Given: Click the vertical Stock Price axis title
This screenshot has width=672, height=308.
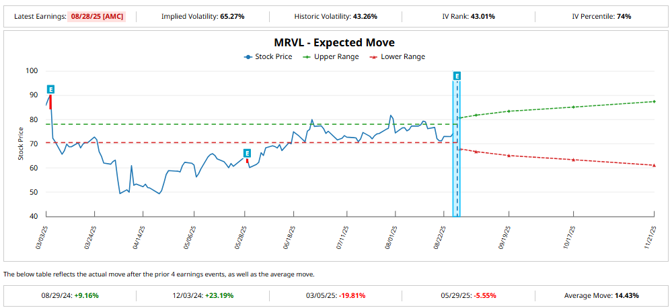Looking at the screenshot, I should pos(20,144).
